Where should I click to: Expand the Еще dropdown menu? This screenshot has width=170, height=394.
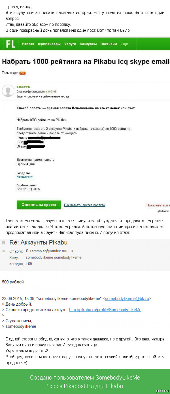click(x=126, y=44)
